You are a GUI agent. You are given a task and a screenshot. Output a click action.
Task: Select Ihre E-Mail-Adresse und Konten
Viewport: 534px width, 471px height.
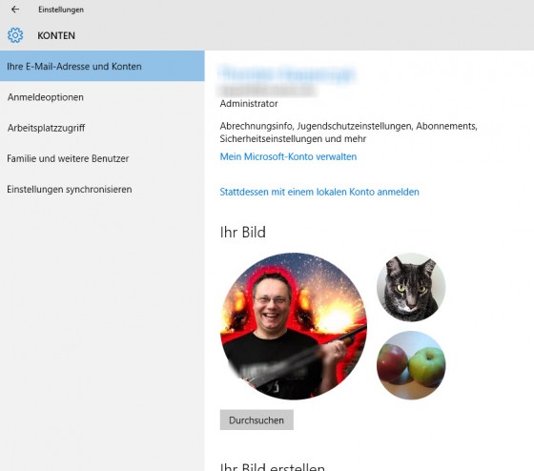(x=102, y=66)
